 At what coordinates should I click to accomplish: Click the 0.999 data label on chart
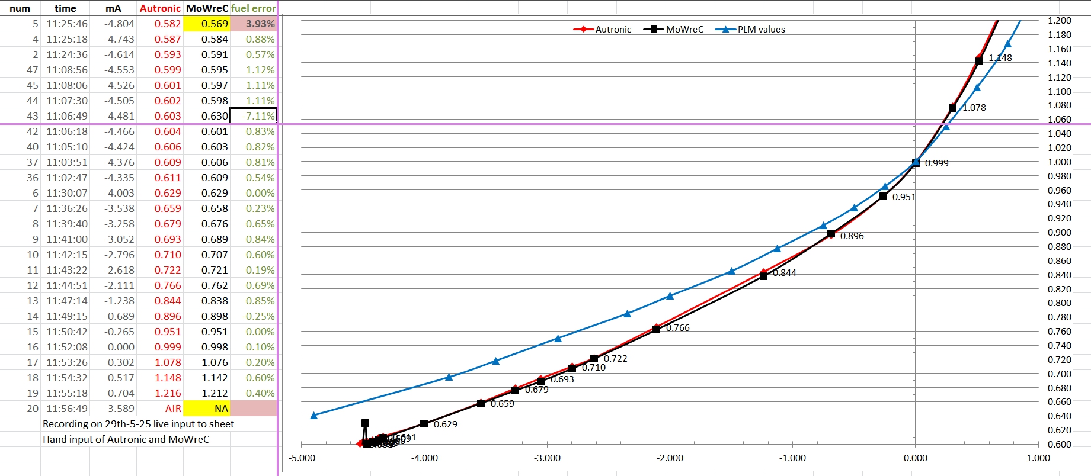click(936, 163)
